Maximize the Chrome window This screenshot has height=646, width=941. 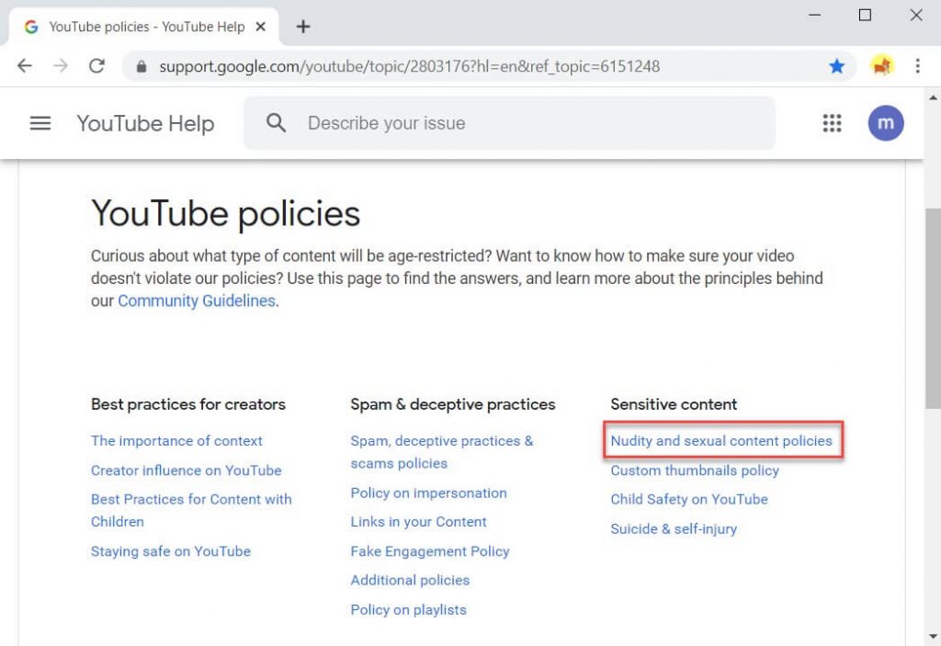pyautogui.click(x=865, y=15)
